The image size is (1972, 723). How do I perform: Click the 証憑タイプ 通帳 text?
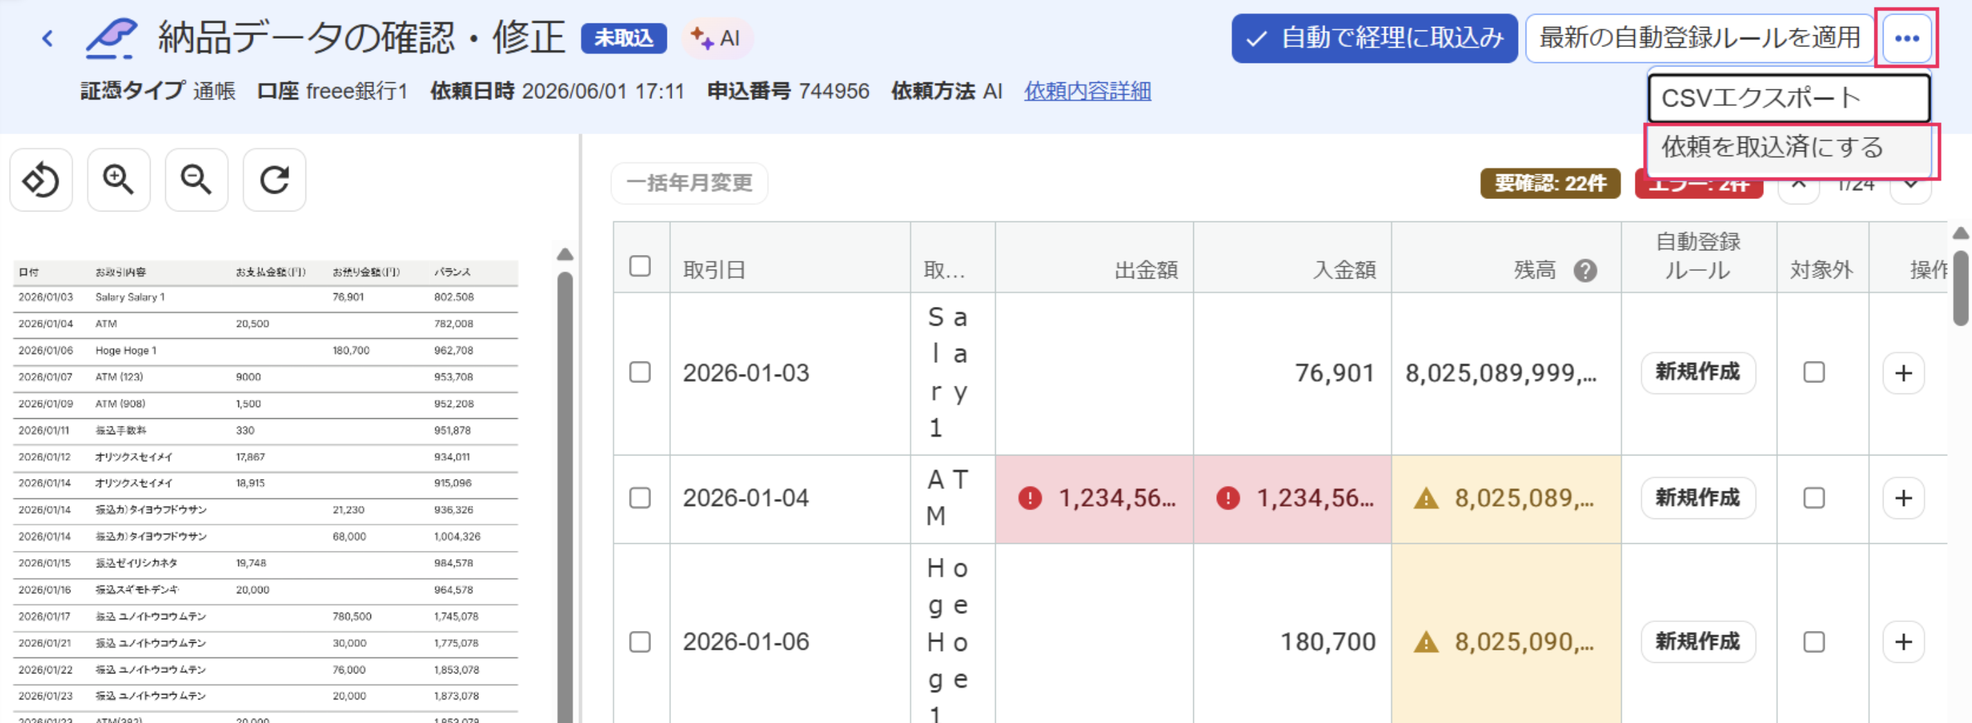[158, 92]
